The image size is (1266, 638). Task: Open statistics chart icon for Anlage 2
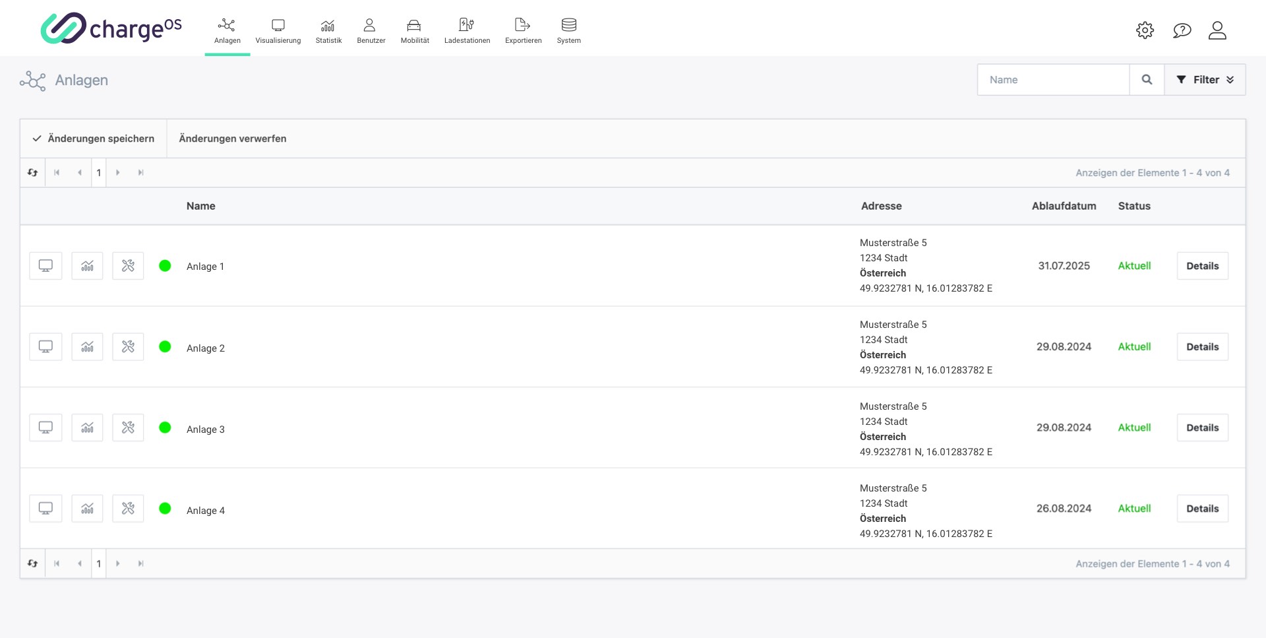click(x=87, y=347)
